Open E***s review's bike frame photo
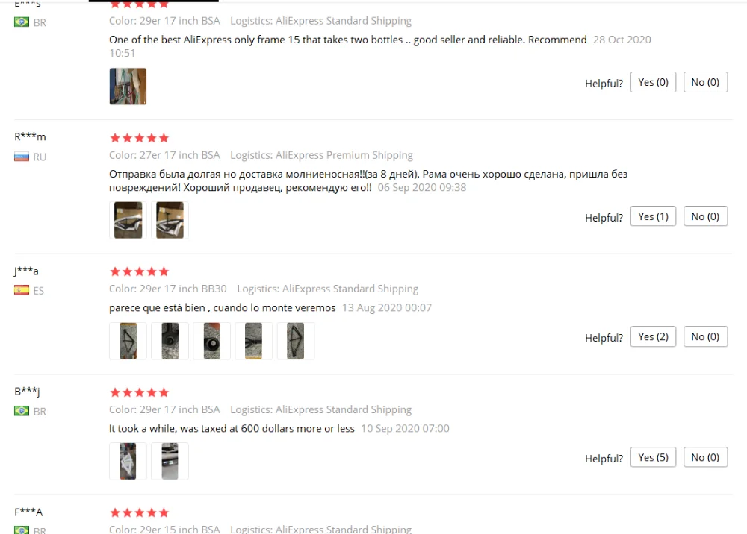The image size is (747, 534). pos(128,86)
